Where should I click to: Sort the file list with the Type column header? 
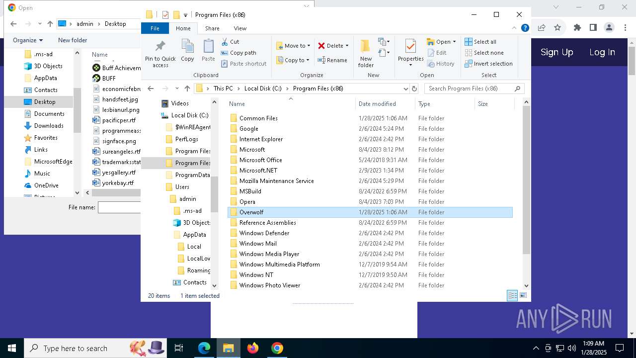445,104
